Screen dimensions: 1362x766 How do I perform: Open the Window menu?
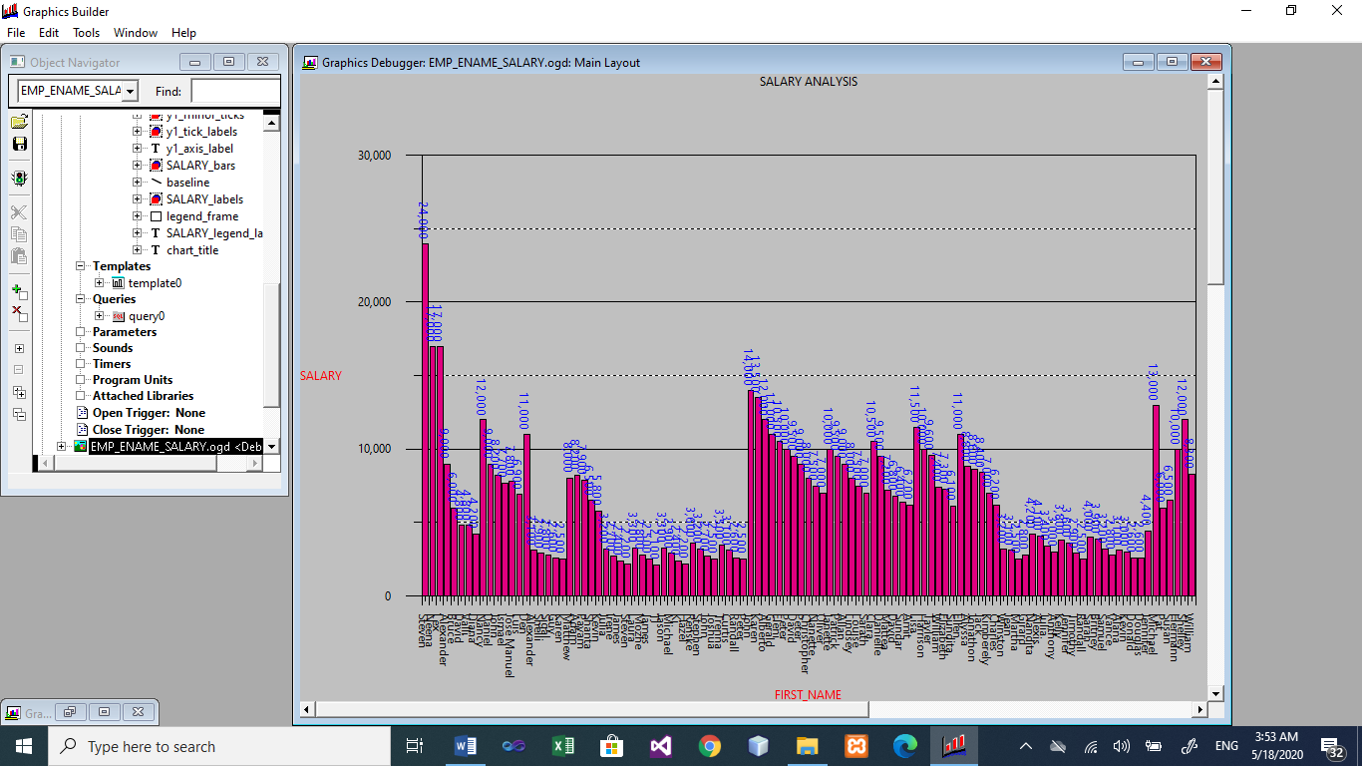click(136, 33)
